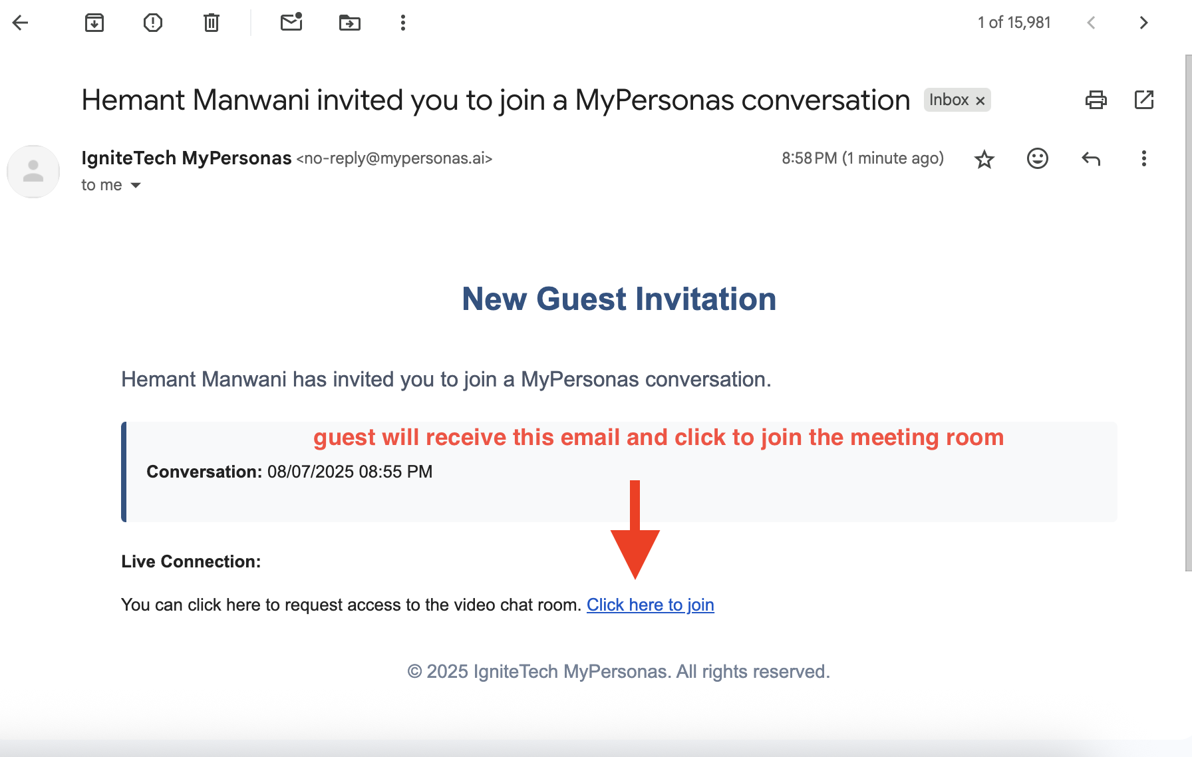Remove the Inbox label via x
This screenshot has width=1192, height=757.
click(980, 100)
